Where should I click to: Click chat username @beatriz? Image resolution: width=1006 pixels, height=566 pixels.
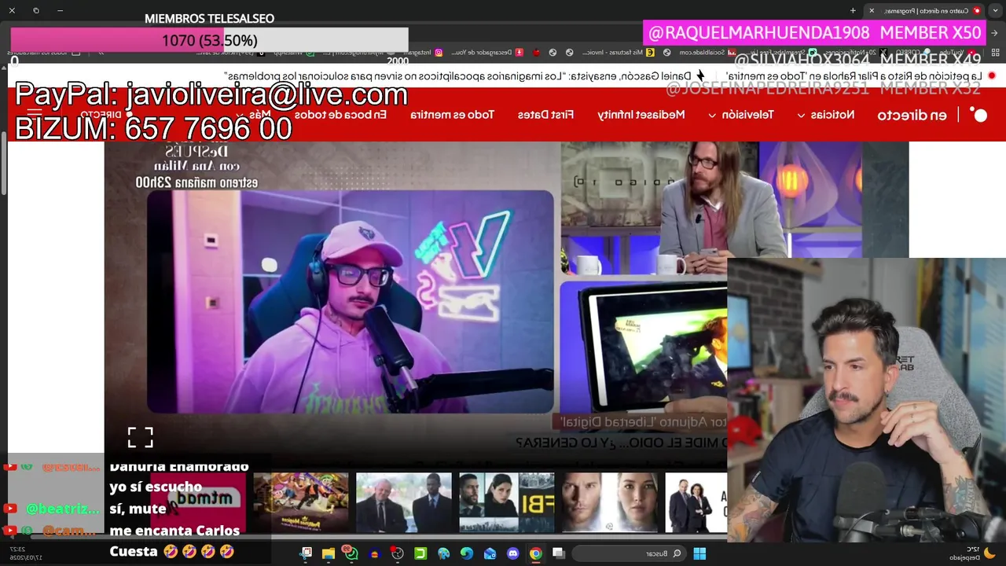(63, 509)
